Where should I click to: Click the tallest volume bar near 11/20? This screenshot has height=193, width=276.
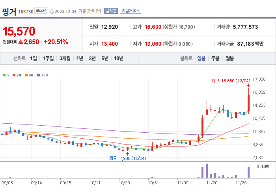[207, 171]
